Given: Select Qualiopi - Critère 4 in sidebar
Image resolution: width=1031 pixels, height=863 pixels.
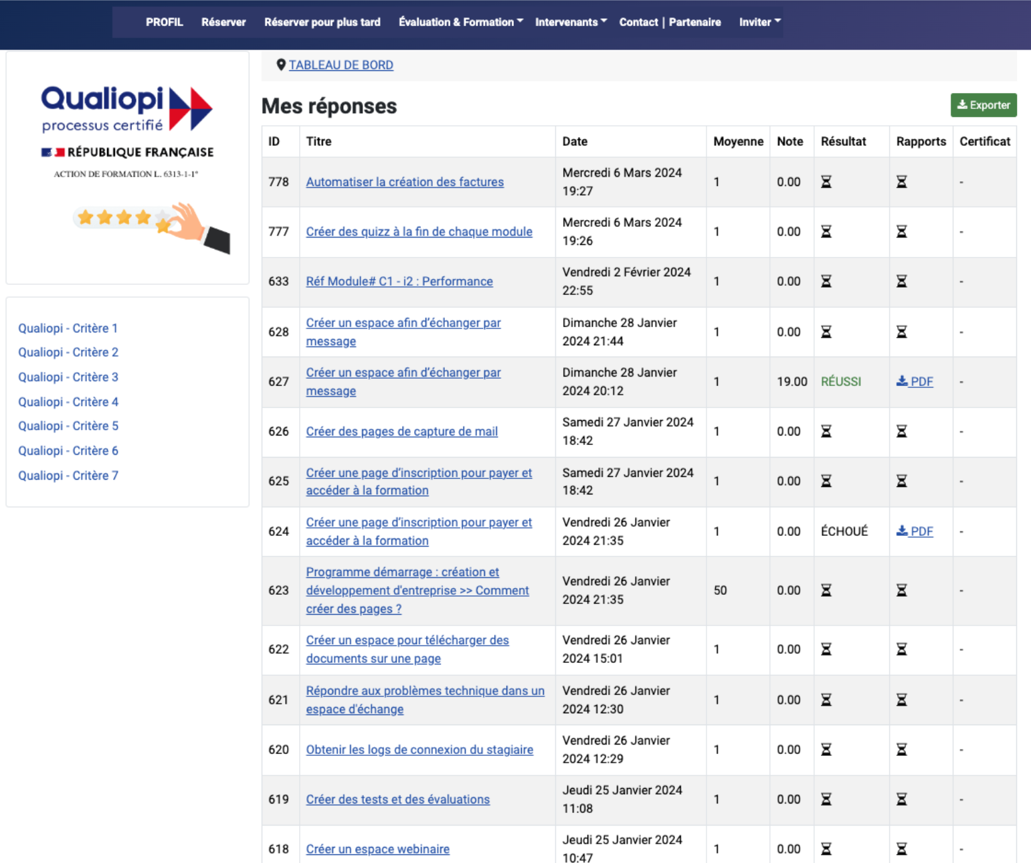Looking at the screenshot, I should [68, 402].
